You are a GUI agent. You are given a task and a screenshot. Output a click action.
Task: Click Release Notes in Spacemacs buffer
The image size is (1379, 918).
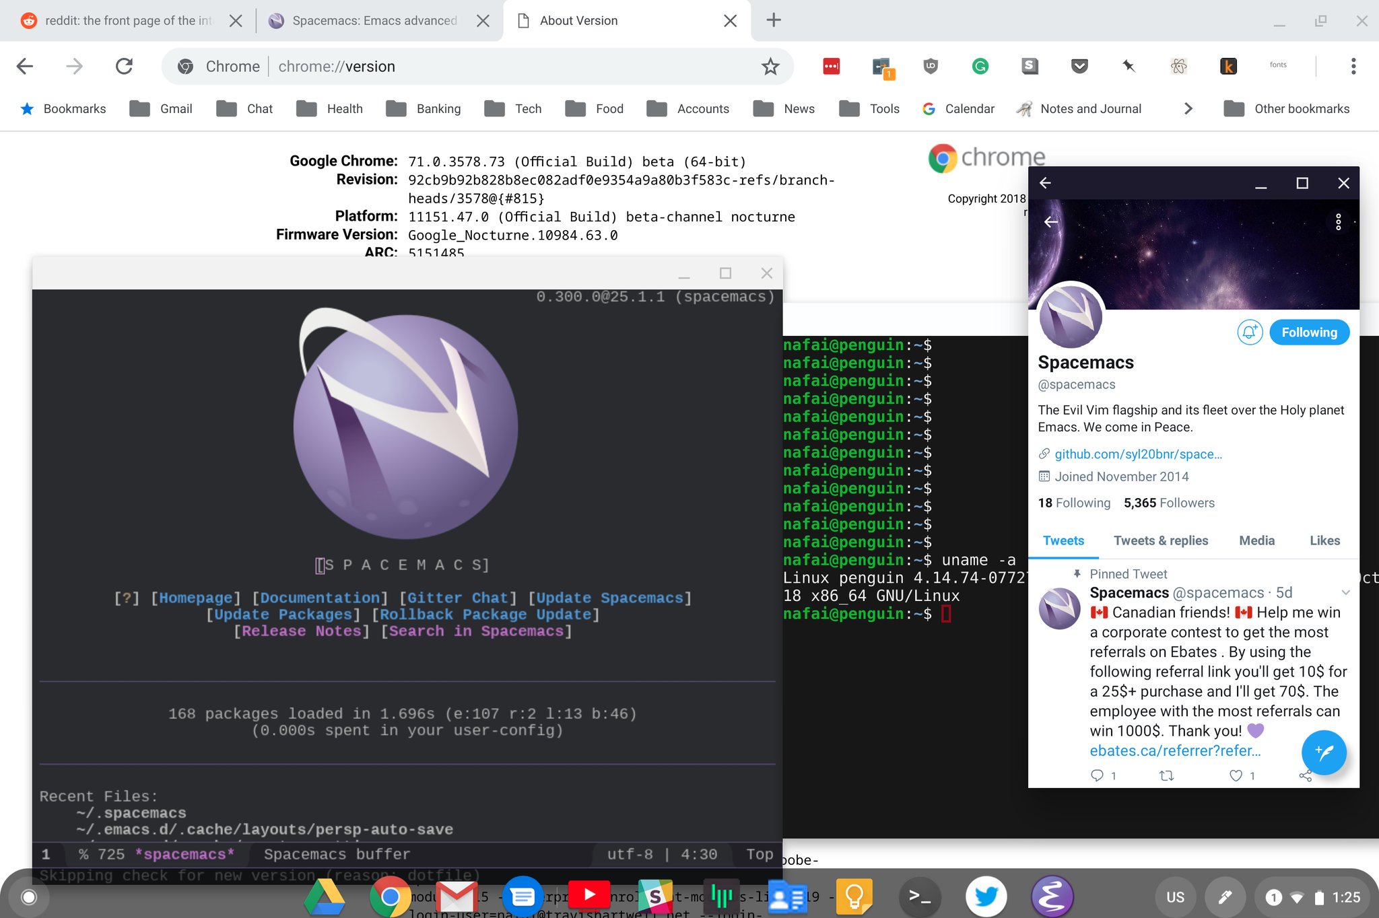tap(302, 631)
